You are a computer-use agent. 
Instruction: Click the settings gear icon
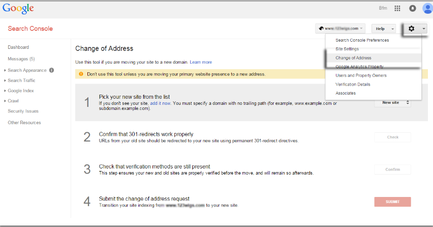[412, 29]
